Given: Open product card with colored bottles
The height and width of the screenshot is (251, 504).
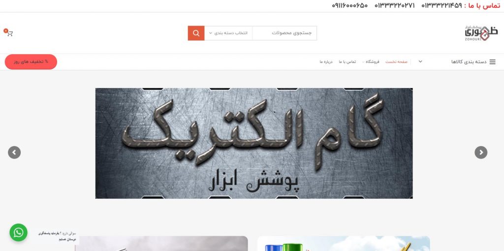Looking at the screenshot, I should [344, 244].
